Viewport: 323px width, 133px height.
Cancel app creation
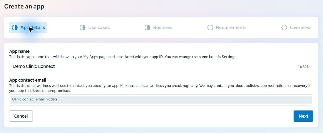tap(21, 116)
